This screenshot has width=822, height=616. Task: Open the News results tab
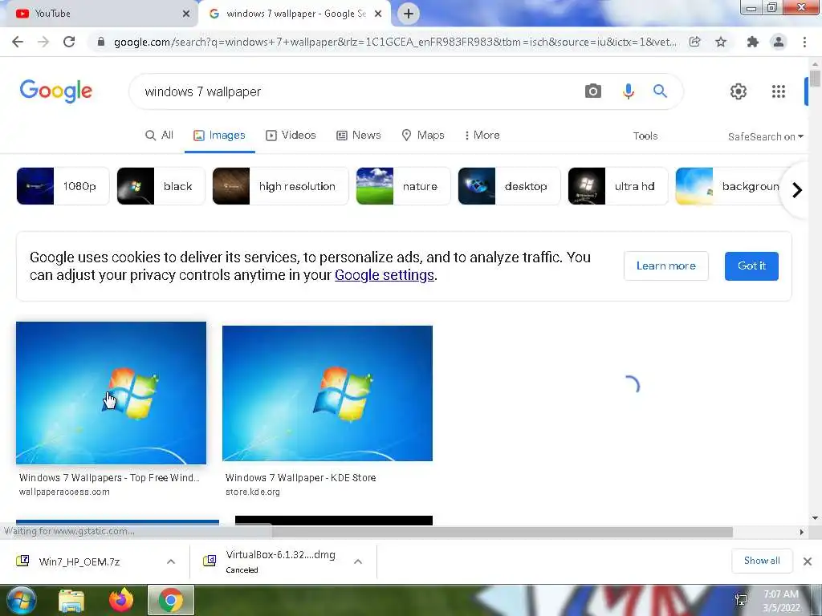359,135
